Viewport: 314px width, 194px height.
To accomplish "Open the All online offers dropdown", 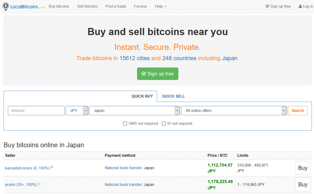I will point(234,111).
